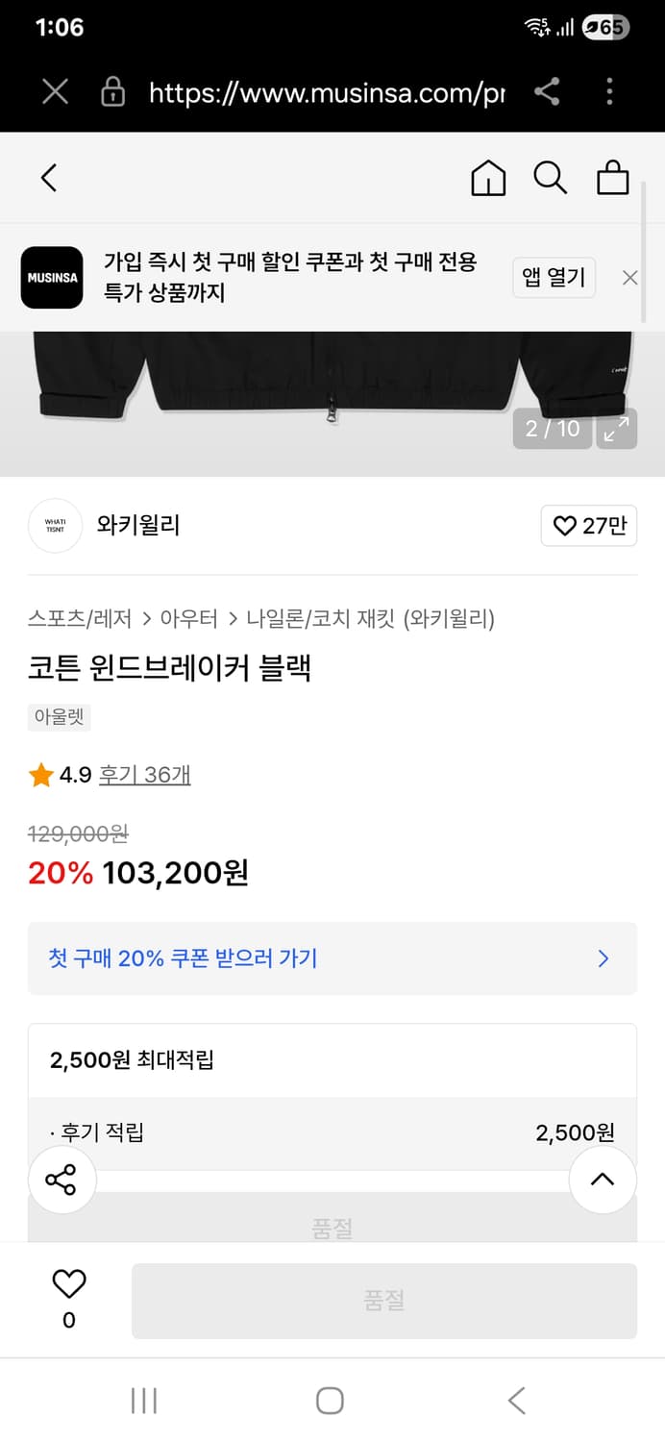
Task: Expand the product image to fullscreen
Action: [616, 429]
